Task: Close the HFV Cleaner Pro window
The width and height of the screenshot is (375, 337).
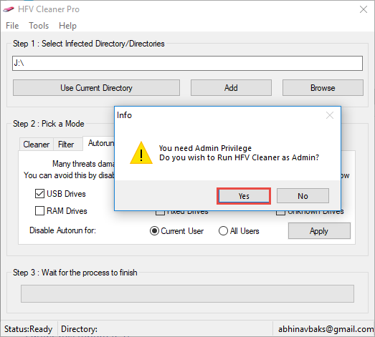Action: [x=364, y=9]
